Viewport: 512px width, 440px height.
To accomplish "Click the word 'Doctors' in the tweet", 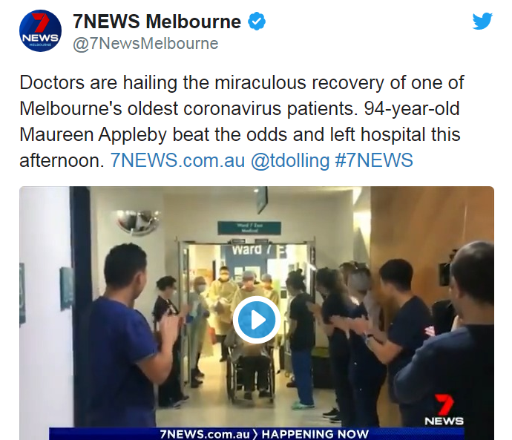I will coord(52,82).
